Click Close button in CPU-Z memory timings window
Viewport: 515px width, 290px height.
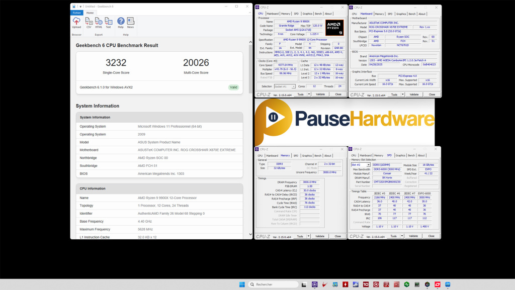(337, 236)
